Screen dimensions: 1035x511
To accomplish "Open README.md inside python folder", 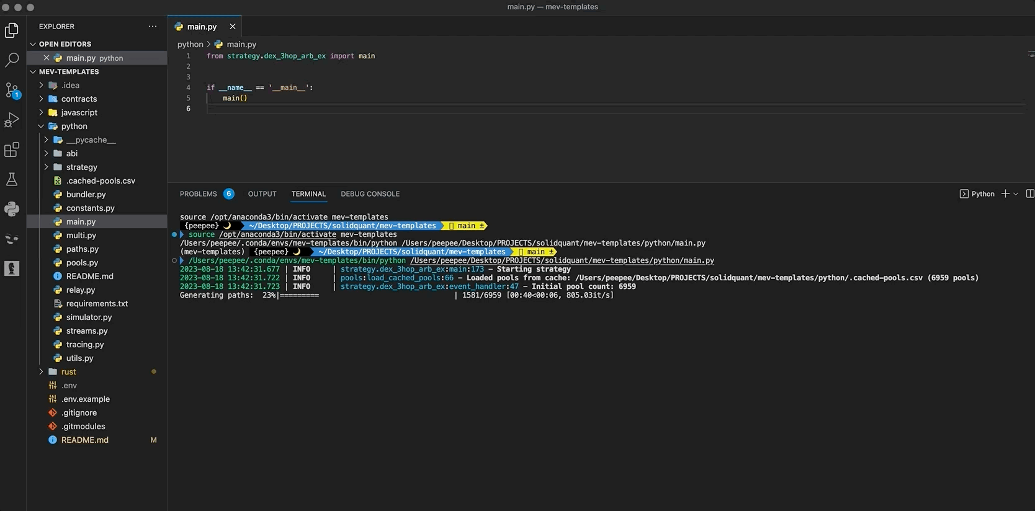I will (97, 276).
